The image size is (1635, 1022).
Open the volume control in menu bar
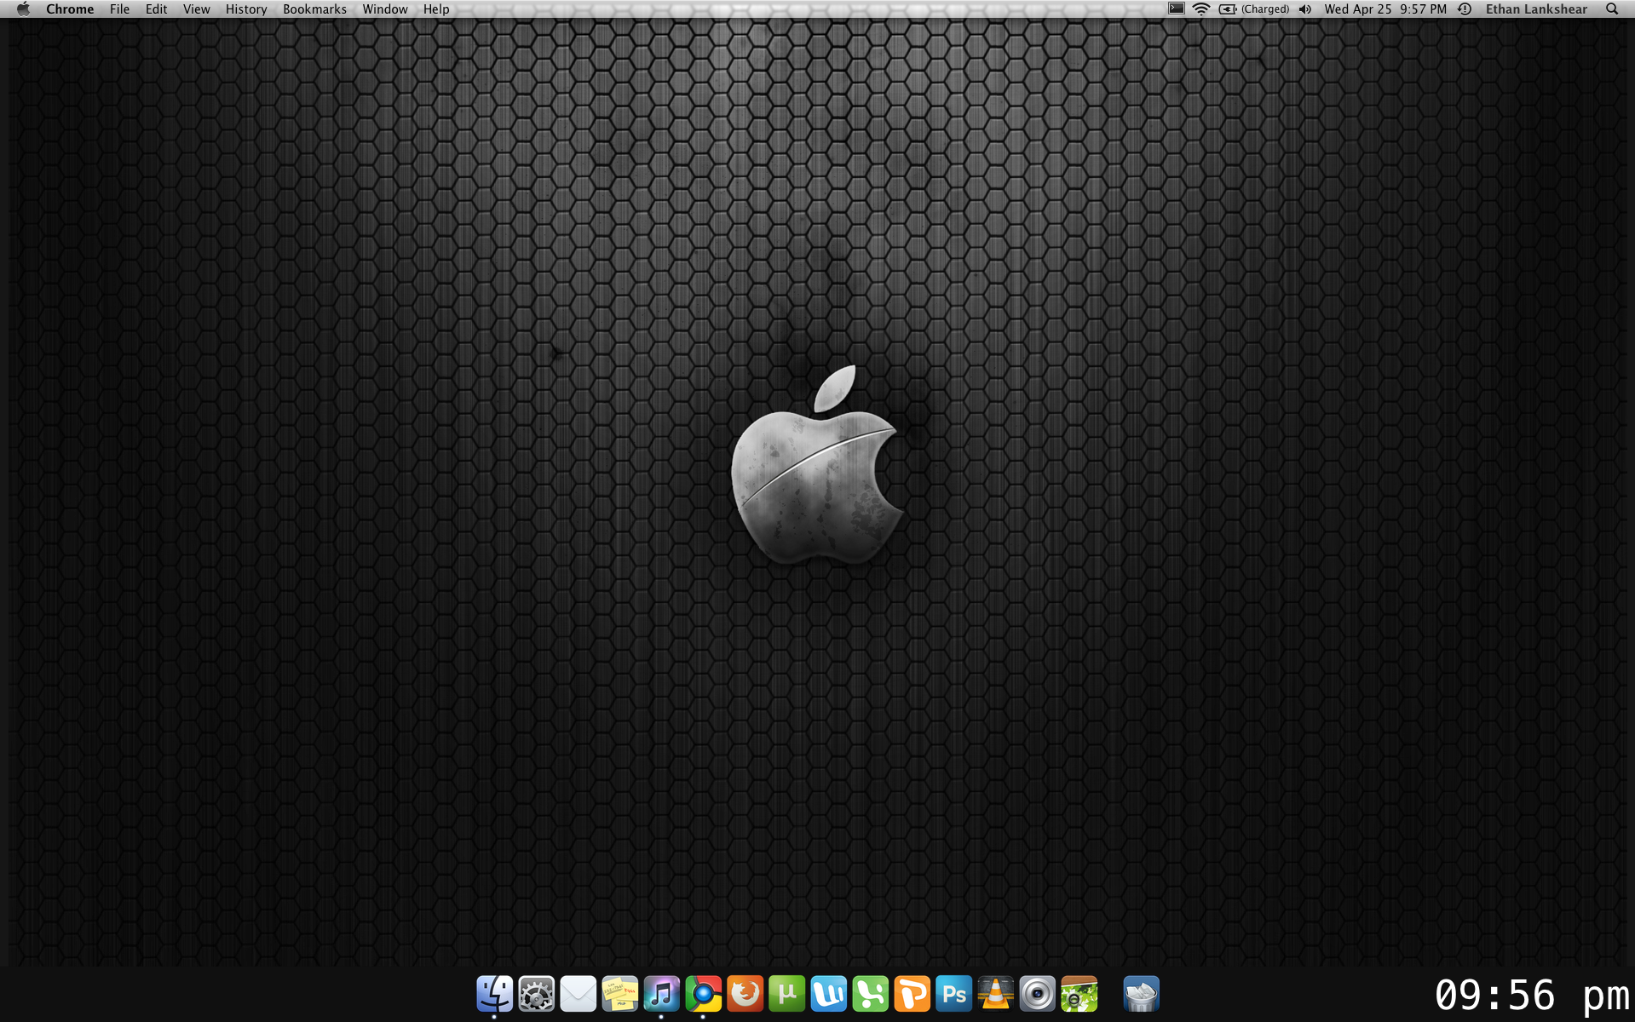[x=1305, y=9]
